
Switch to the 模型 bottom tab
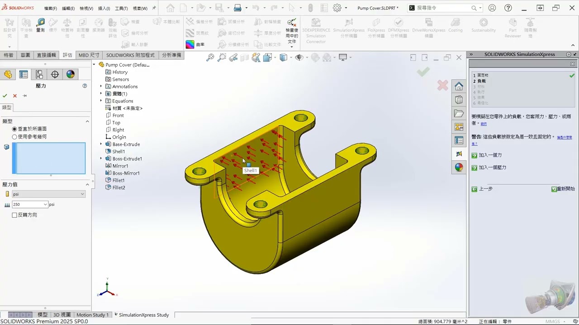click(x=43, y=315)
